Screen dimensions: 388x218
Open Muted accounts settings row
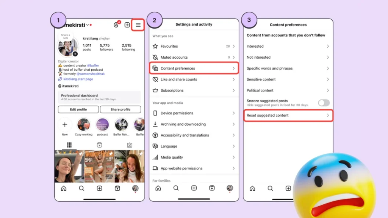pos(194,58)
